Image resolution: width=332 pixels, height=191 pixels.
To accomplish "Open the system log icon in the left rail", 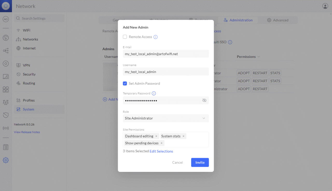I will tap(6, 147).
